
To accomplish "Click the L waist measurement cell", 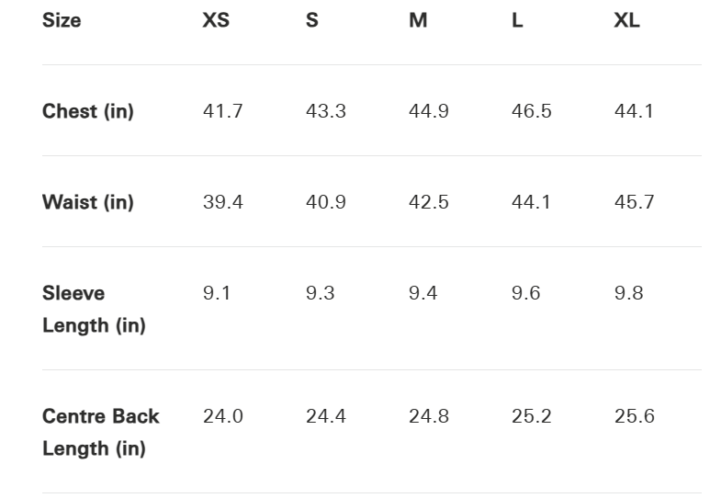I will 531,202.
